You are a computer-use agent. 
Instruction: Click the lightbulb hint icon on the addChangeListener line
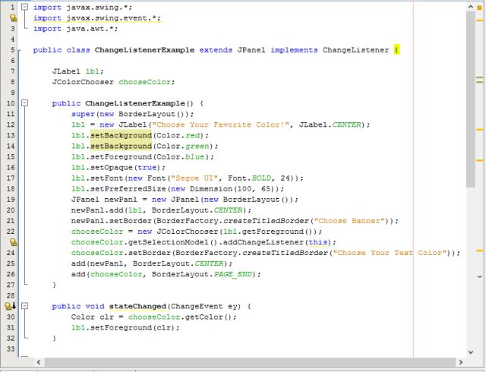pos(13,242)
